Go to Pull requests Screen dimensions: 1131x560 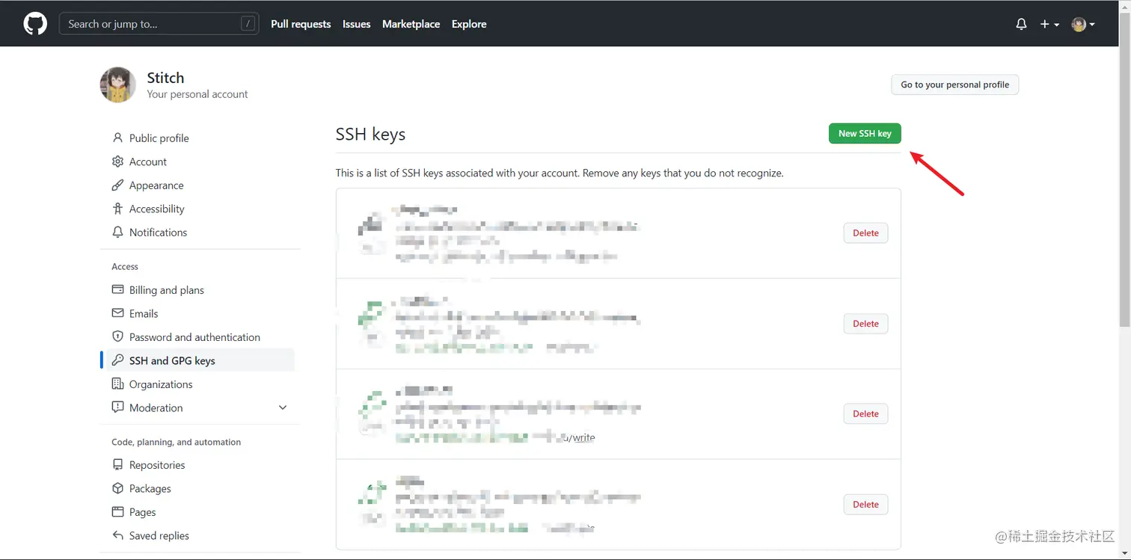pos(301,24)
